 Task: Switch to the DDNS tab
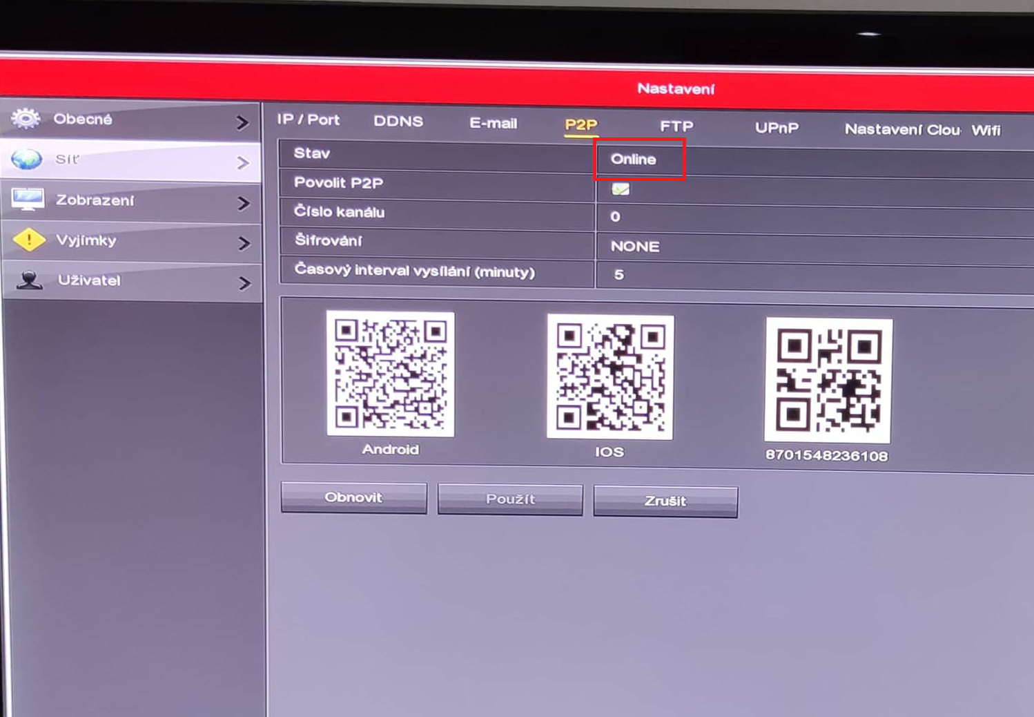[398, 122]
